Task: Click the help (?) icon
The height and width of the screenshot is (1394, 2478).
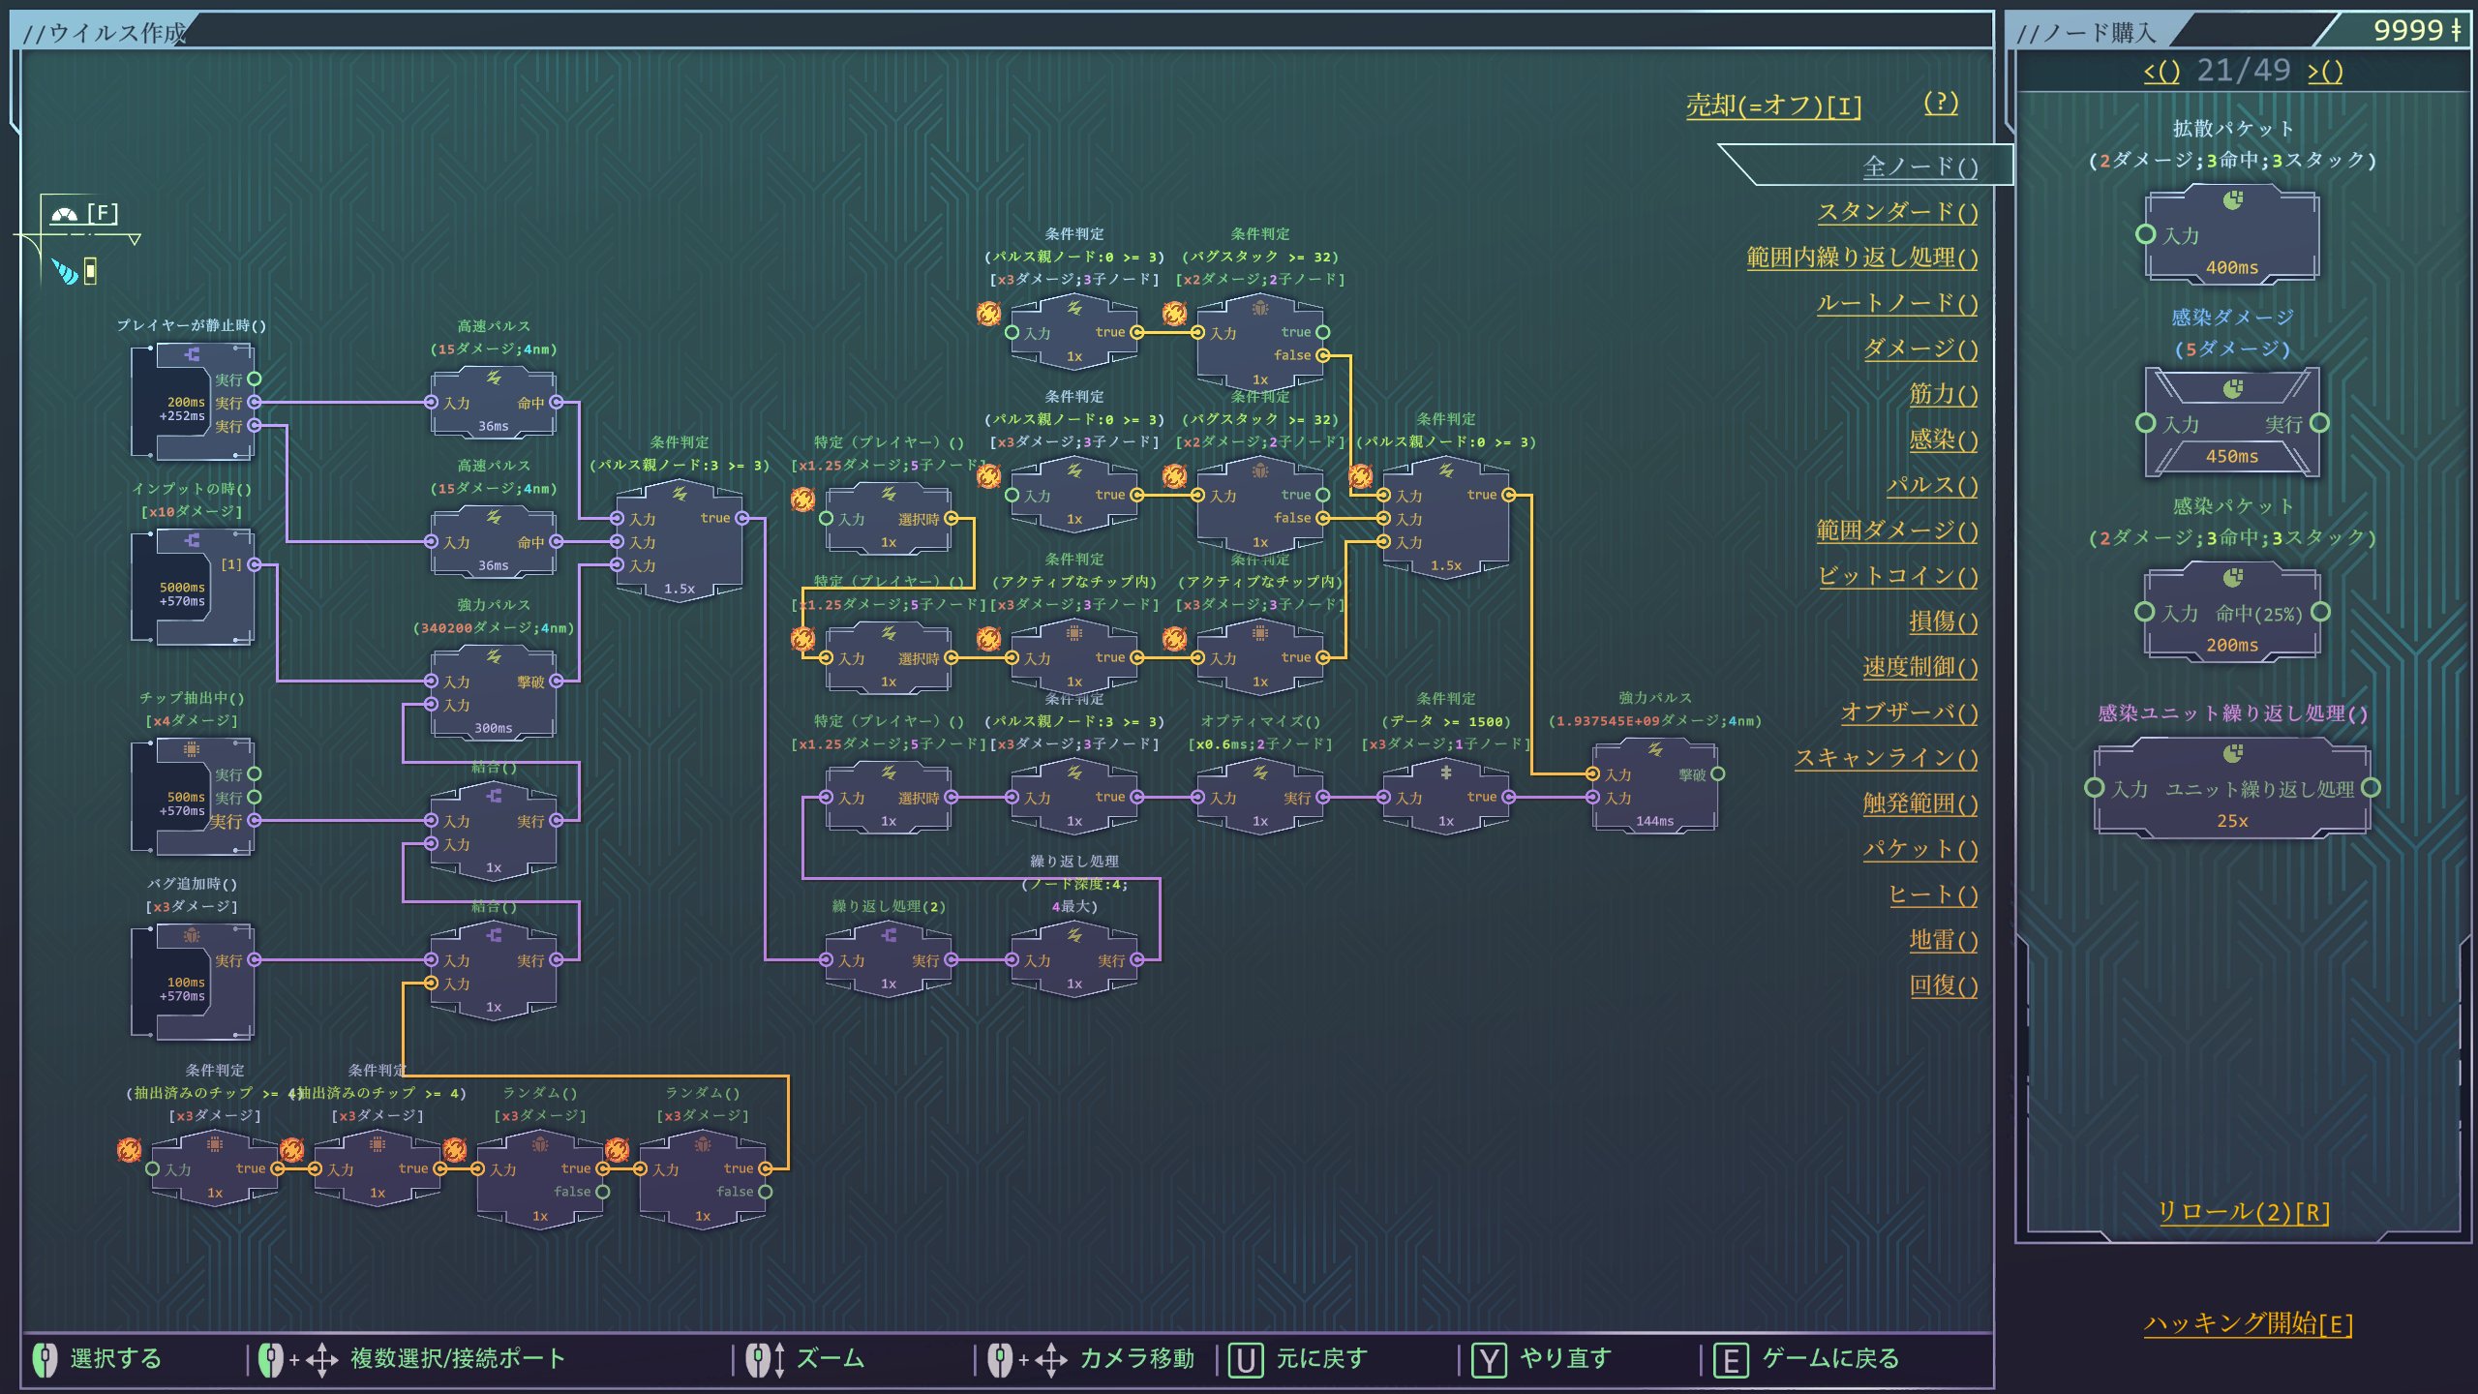Action: 1940,103
